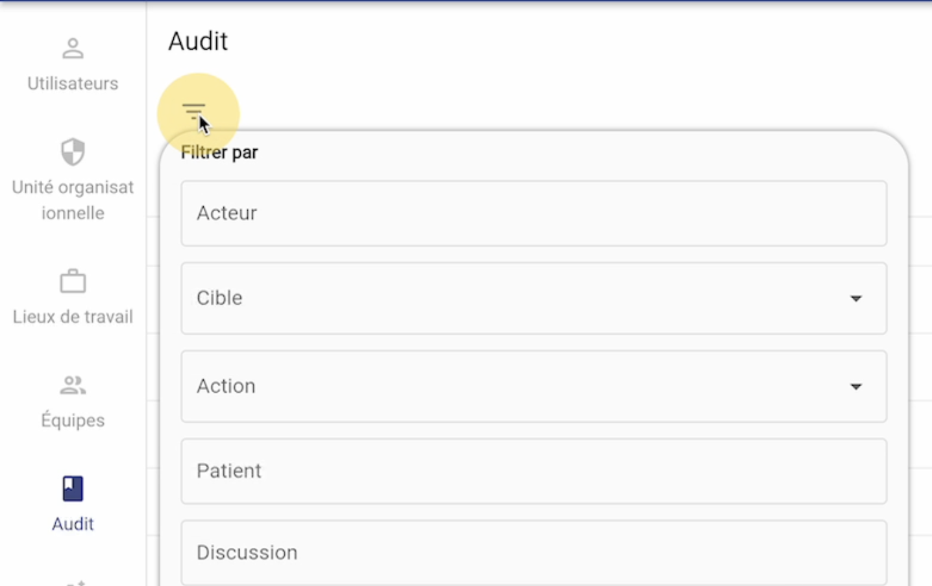Go to Utilisateurs via its text label
The width and height of the screenshot is (932, 586).
tap(73, 84)
